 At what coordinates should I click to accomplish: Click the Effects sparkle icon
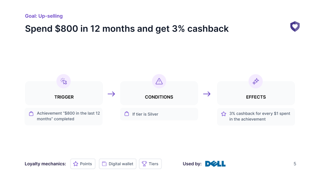[256, 81]
